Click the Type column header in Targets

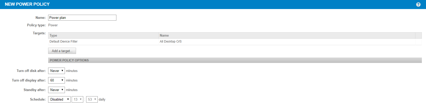[103, 35]
